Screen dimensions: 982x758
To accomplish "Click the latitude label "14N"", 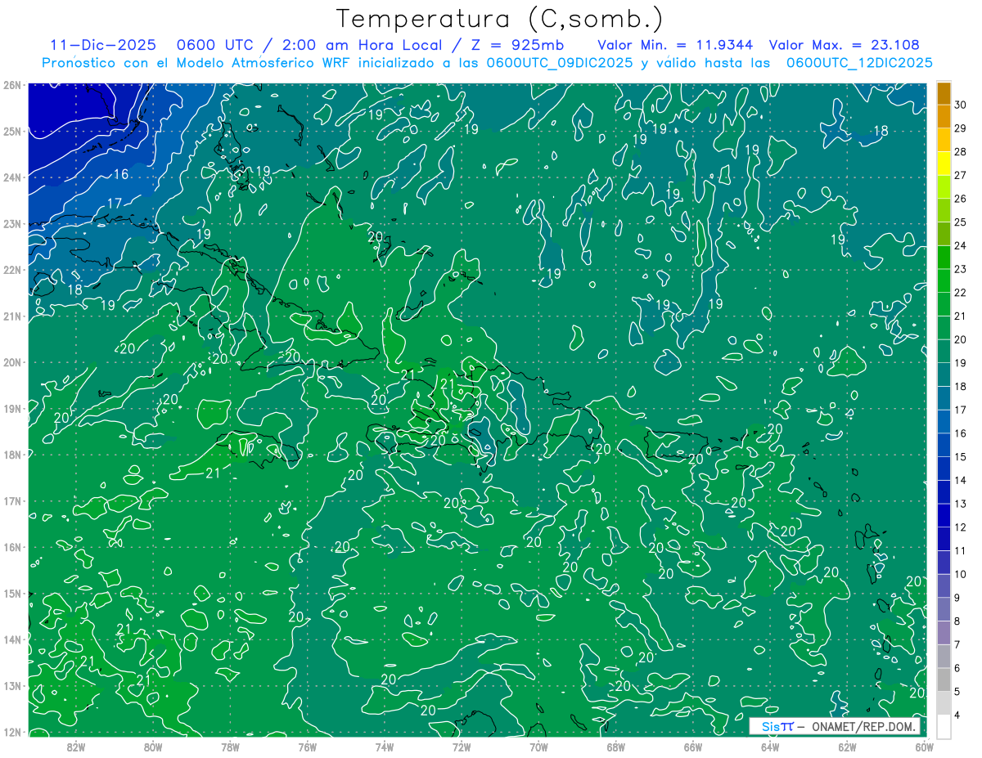I will pos(11,639).
